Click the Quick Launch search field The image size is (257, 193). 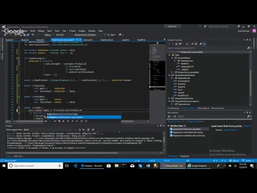pyautogui.click(x=222, y=26)
